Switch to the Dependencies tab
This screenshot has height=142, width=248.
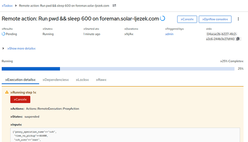[56, 80]
